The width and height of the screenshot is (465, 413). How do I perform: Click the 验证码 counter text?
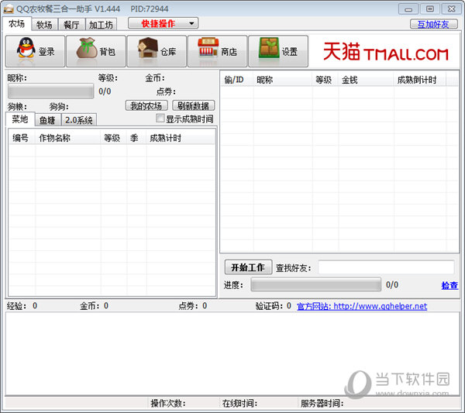274,306
